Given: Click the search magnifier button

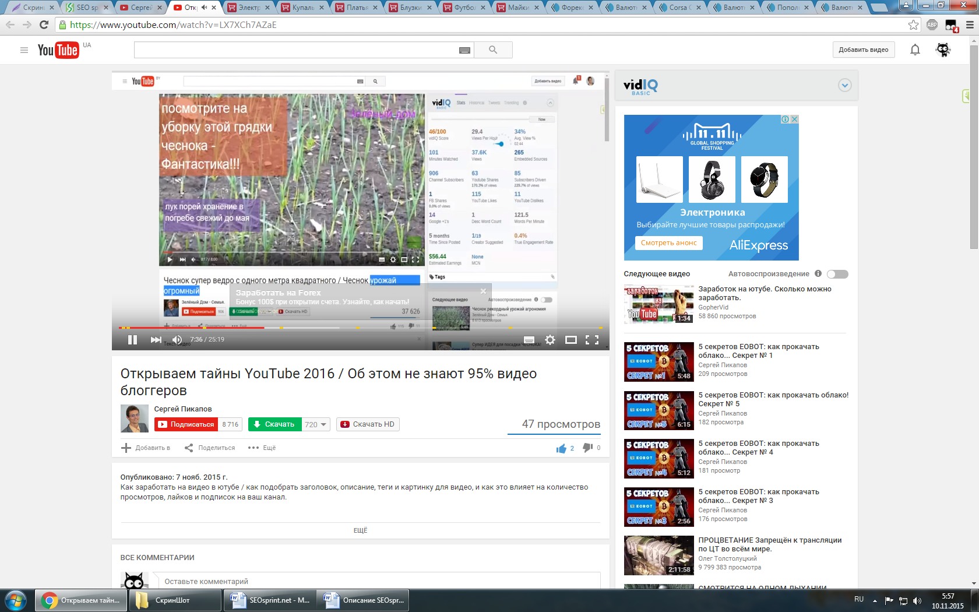Looking at the screenshot, I should (493, 50).
